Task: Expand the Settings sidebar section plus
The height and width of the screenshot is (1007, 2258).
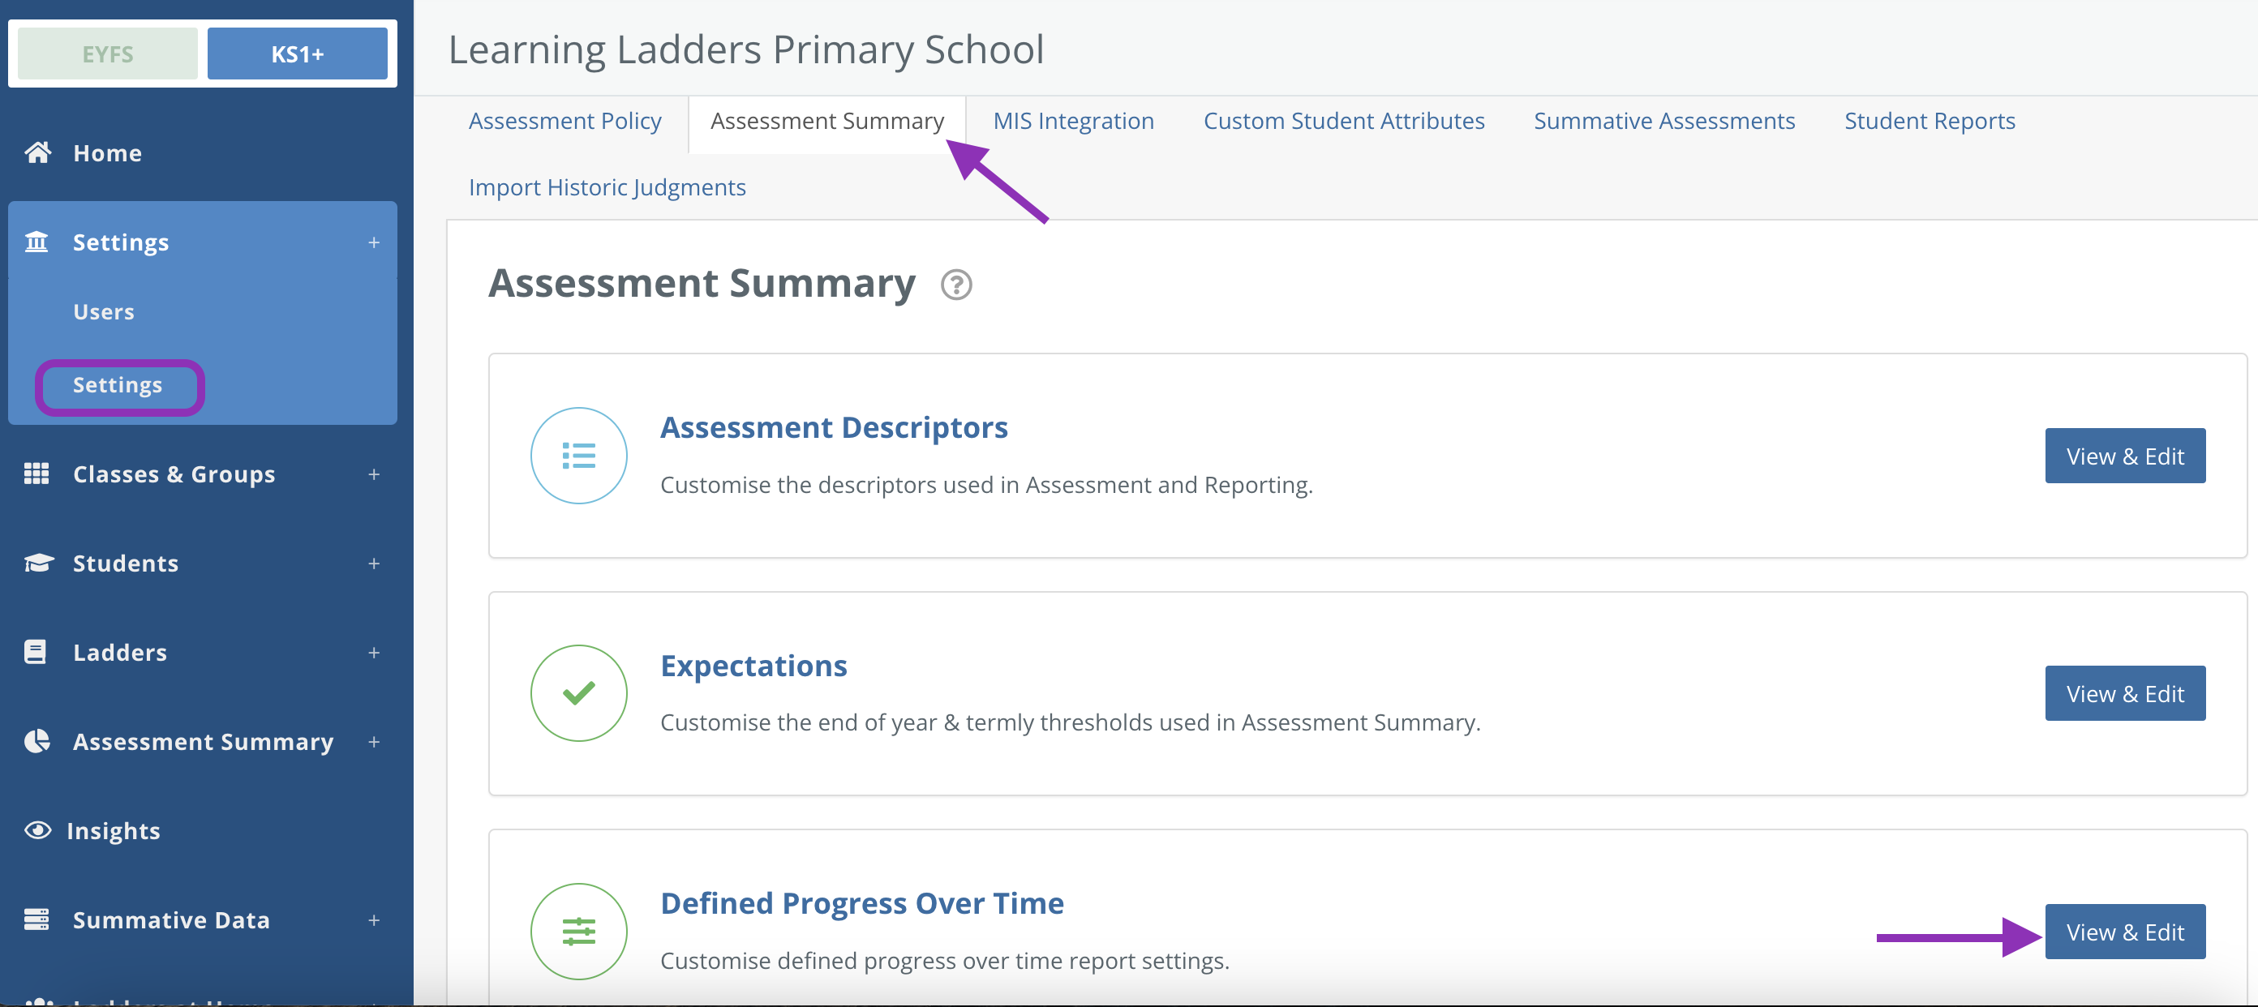Action: (x=374, y=242)
